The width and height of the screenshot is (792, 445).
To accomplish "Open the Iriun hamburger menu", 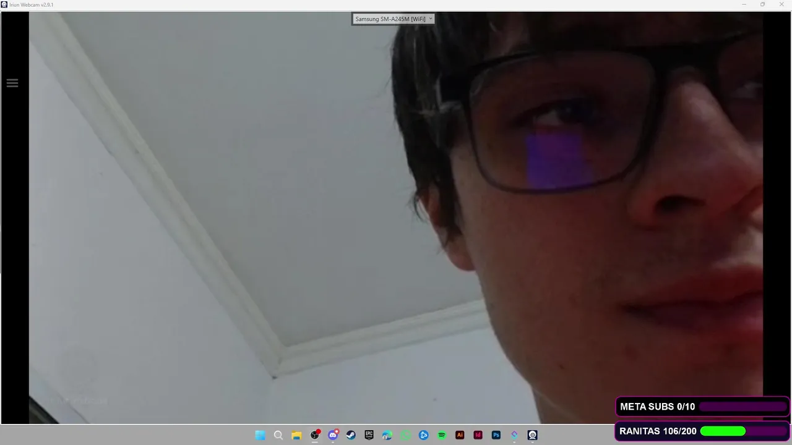I will (x=12, y=83).
